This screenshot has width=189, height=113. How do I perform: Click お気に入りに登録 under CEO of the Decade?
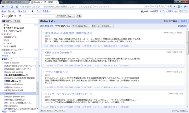(65, 66)
